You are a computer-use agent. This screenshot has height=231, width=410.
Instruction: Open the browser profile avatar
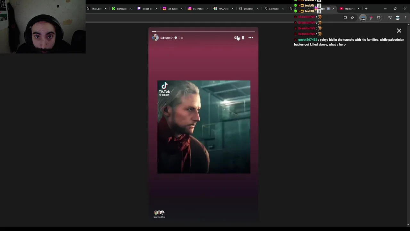coord(398,18)
